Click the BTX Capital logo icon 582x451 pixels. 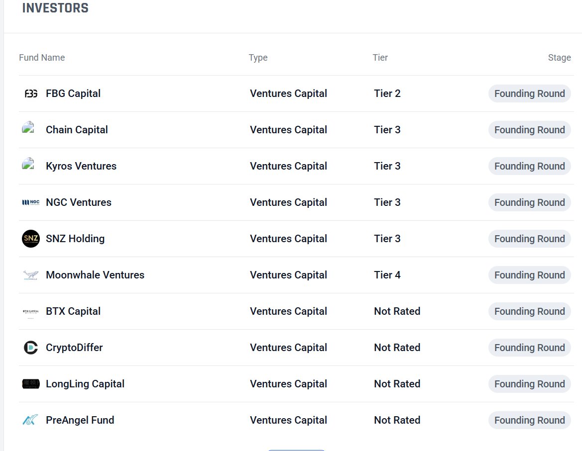point(31,311)
